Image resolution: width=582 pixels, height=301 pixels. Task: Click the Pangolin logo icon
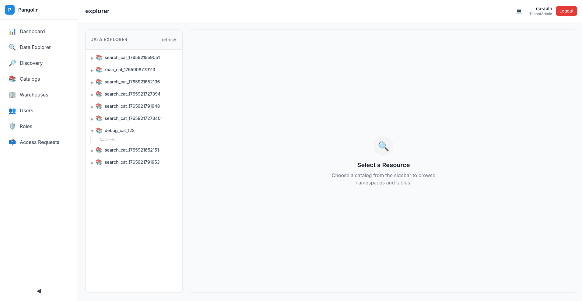click(x=10, y=10)
